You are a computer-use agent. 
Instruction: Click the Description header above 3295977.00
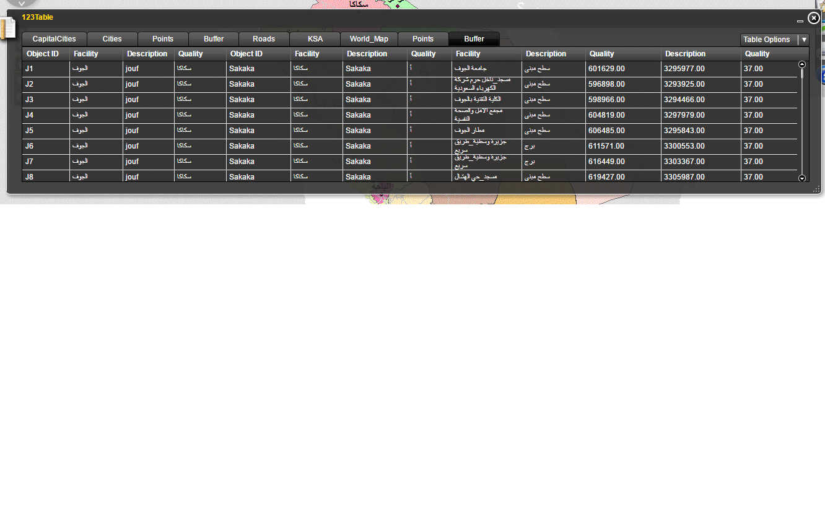click(x=701, y=54)
